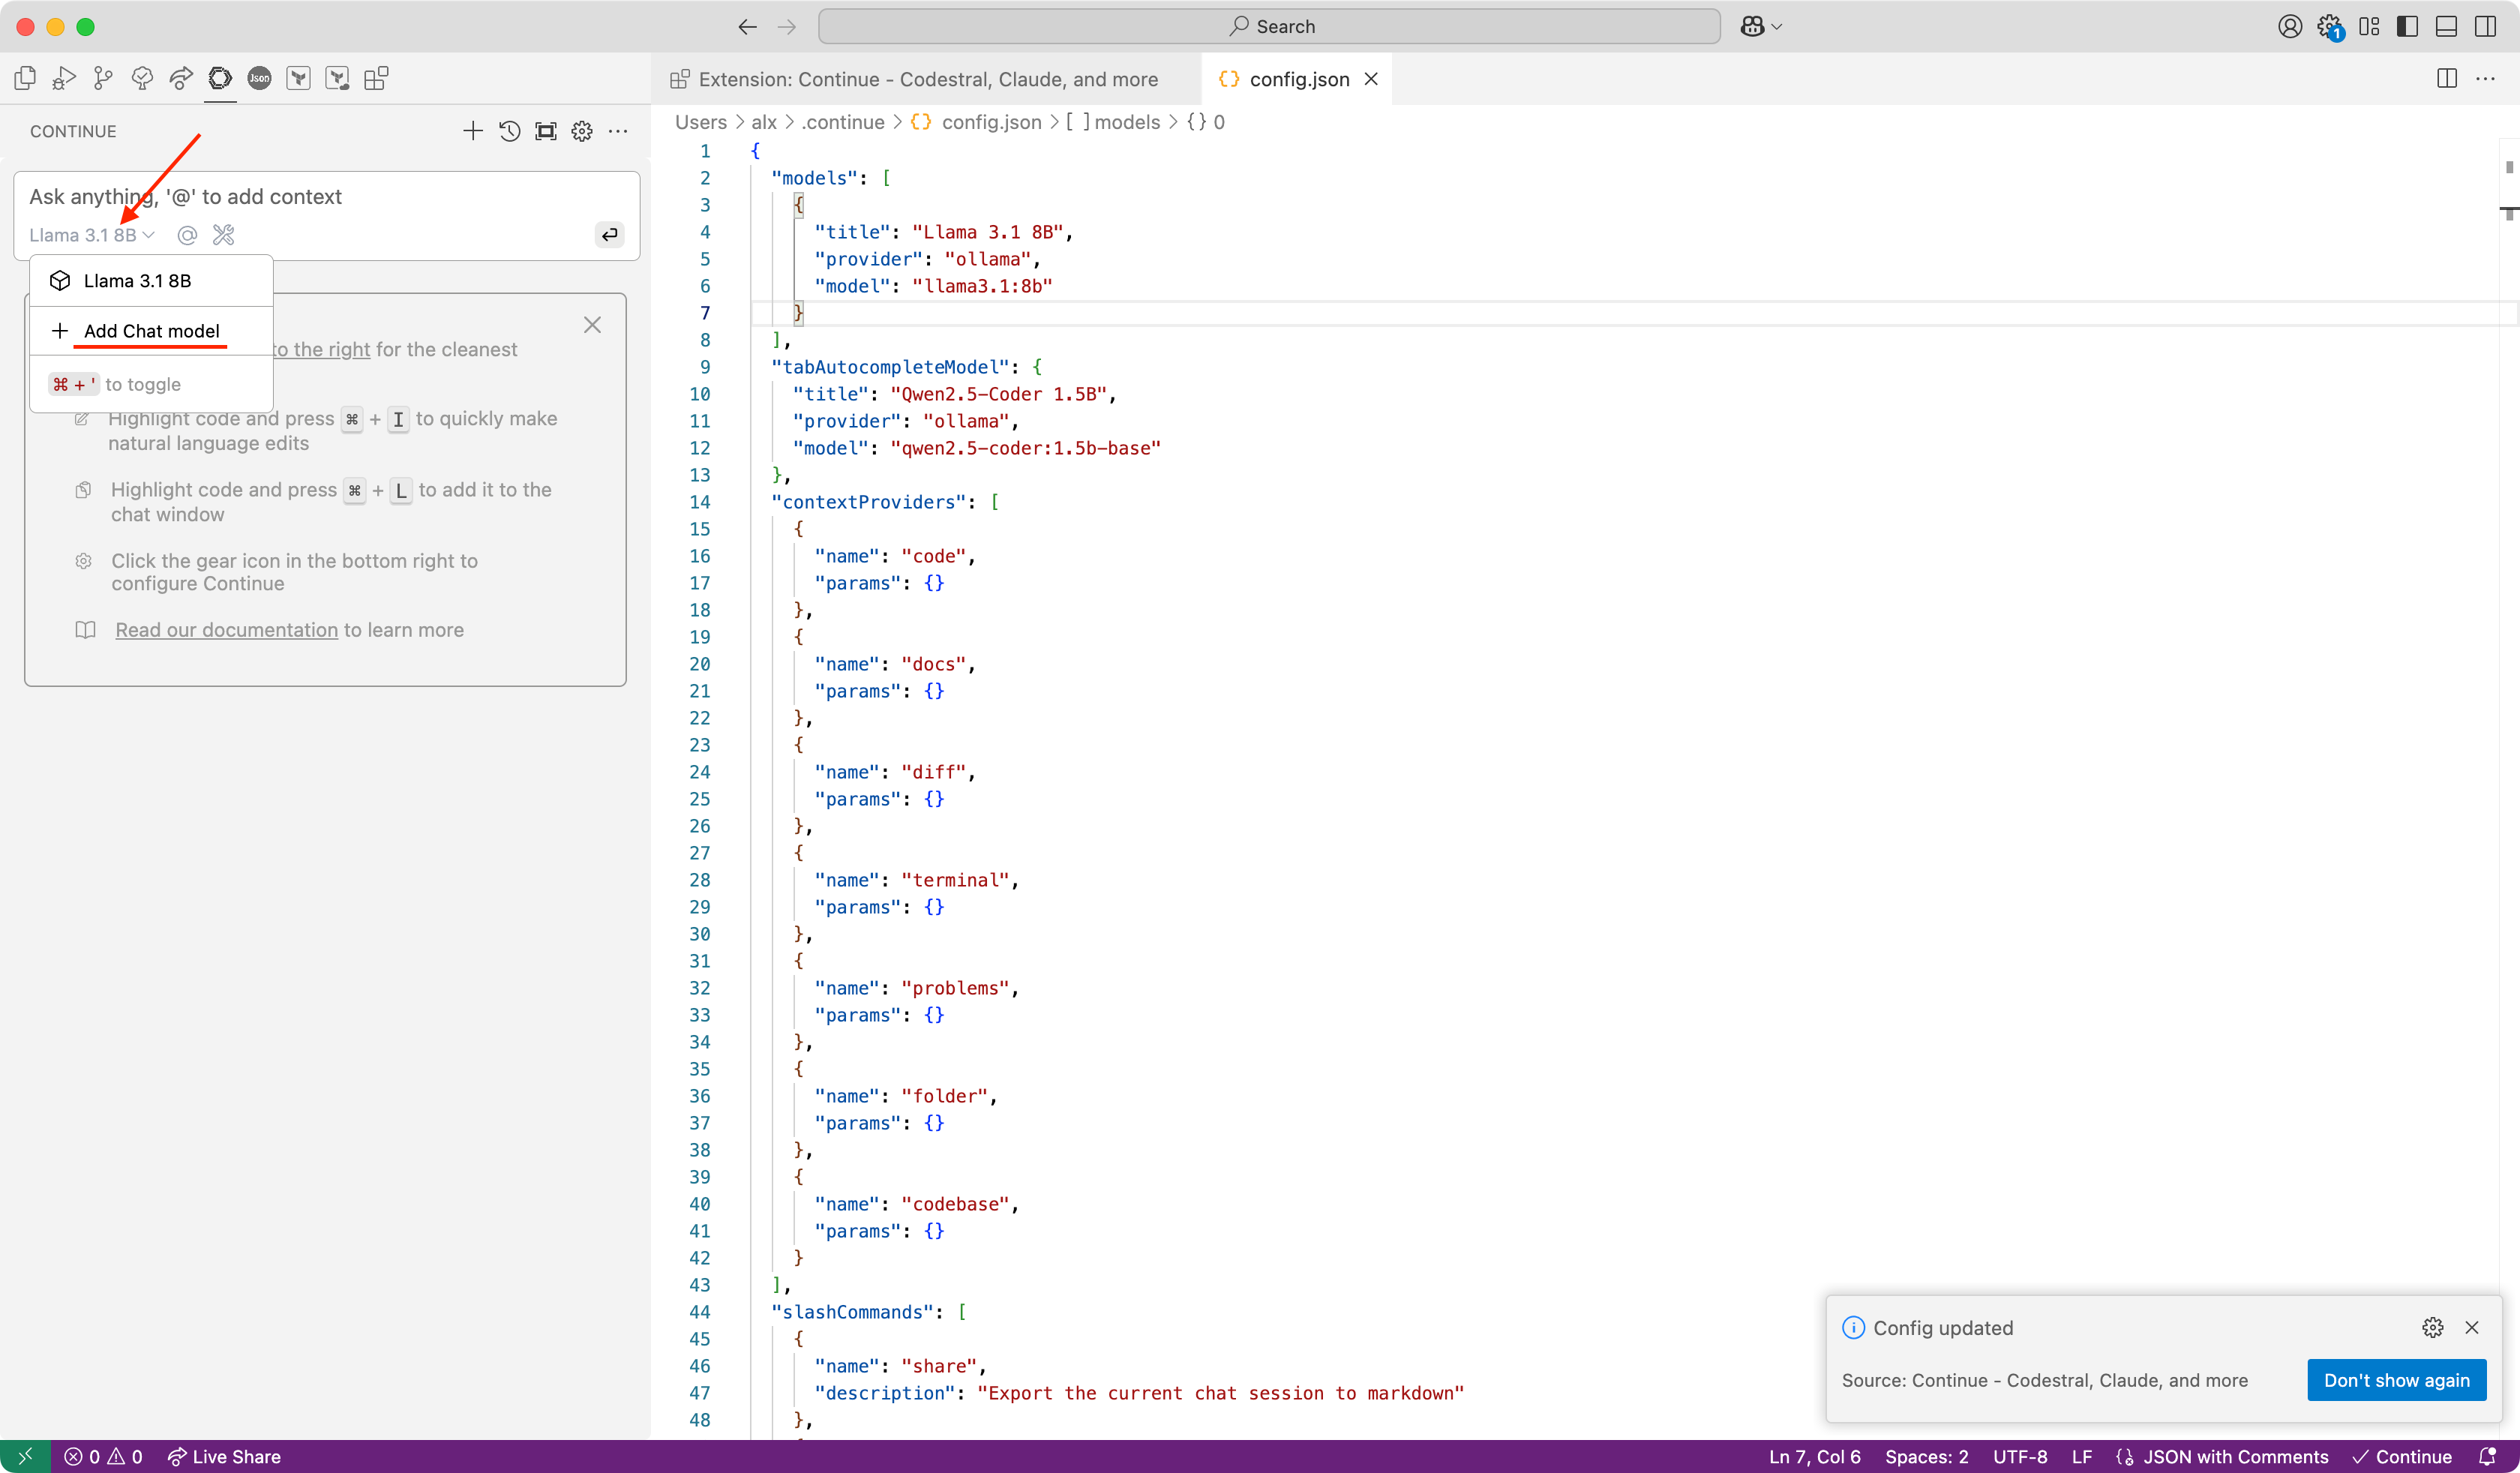The height and width of the screenshot is (1473, 2520).
Task: Open Read our documentation link
Action: point(226,630)
